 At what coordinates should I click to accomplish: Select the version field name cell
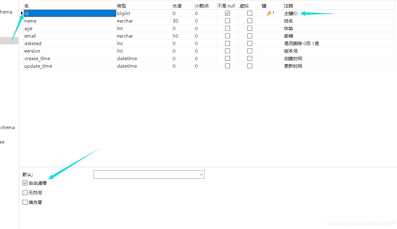[x=70, y=51]
